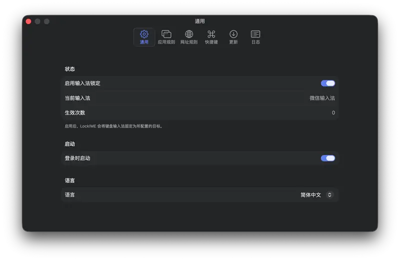Click the 状态 section heading
The height and width of the screenshot is (261, 400).
tap(69, 69)
